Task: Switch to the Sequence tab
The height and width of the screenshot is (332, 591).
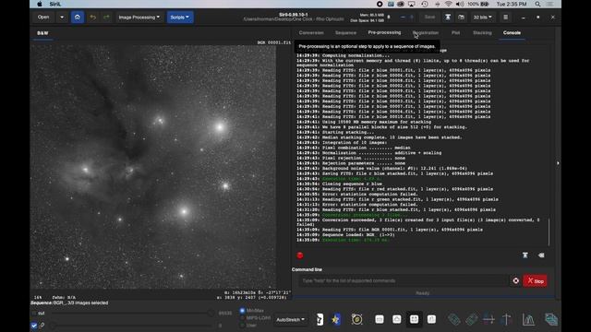Action: (x=345, y=33)
